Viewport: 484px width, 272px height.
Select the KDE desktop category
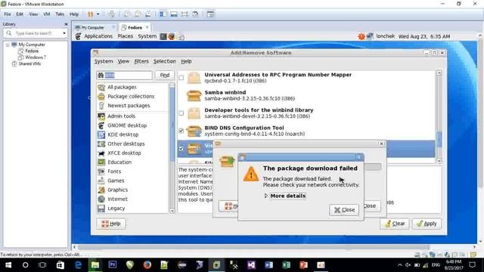pyautogui.click(x=133, y=134)
